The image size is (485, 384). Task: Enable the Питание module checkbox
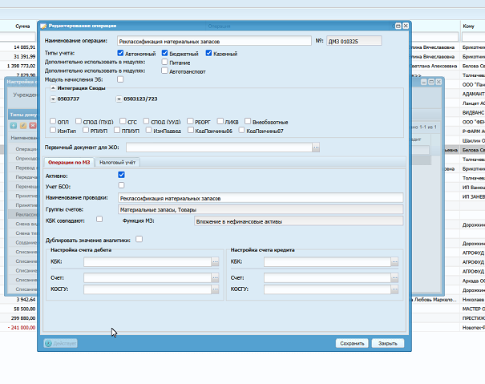coord(164,62)
